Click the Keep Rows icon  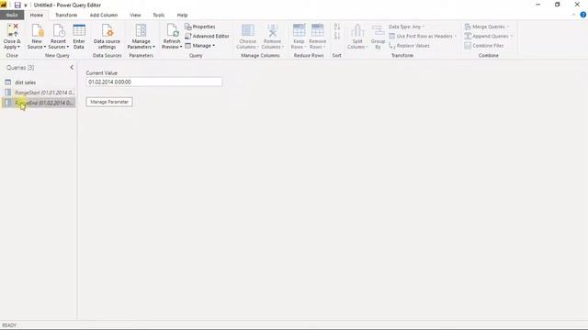pyautogui.click(x=299, y=30)
